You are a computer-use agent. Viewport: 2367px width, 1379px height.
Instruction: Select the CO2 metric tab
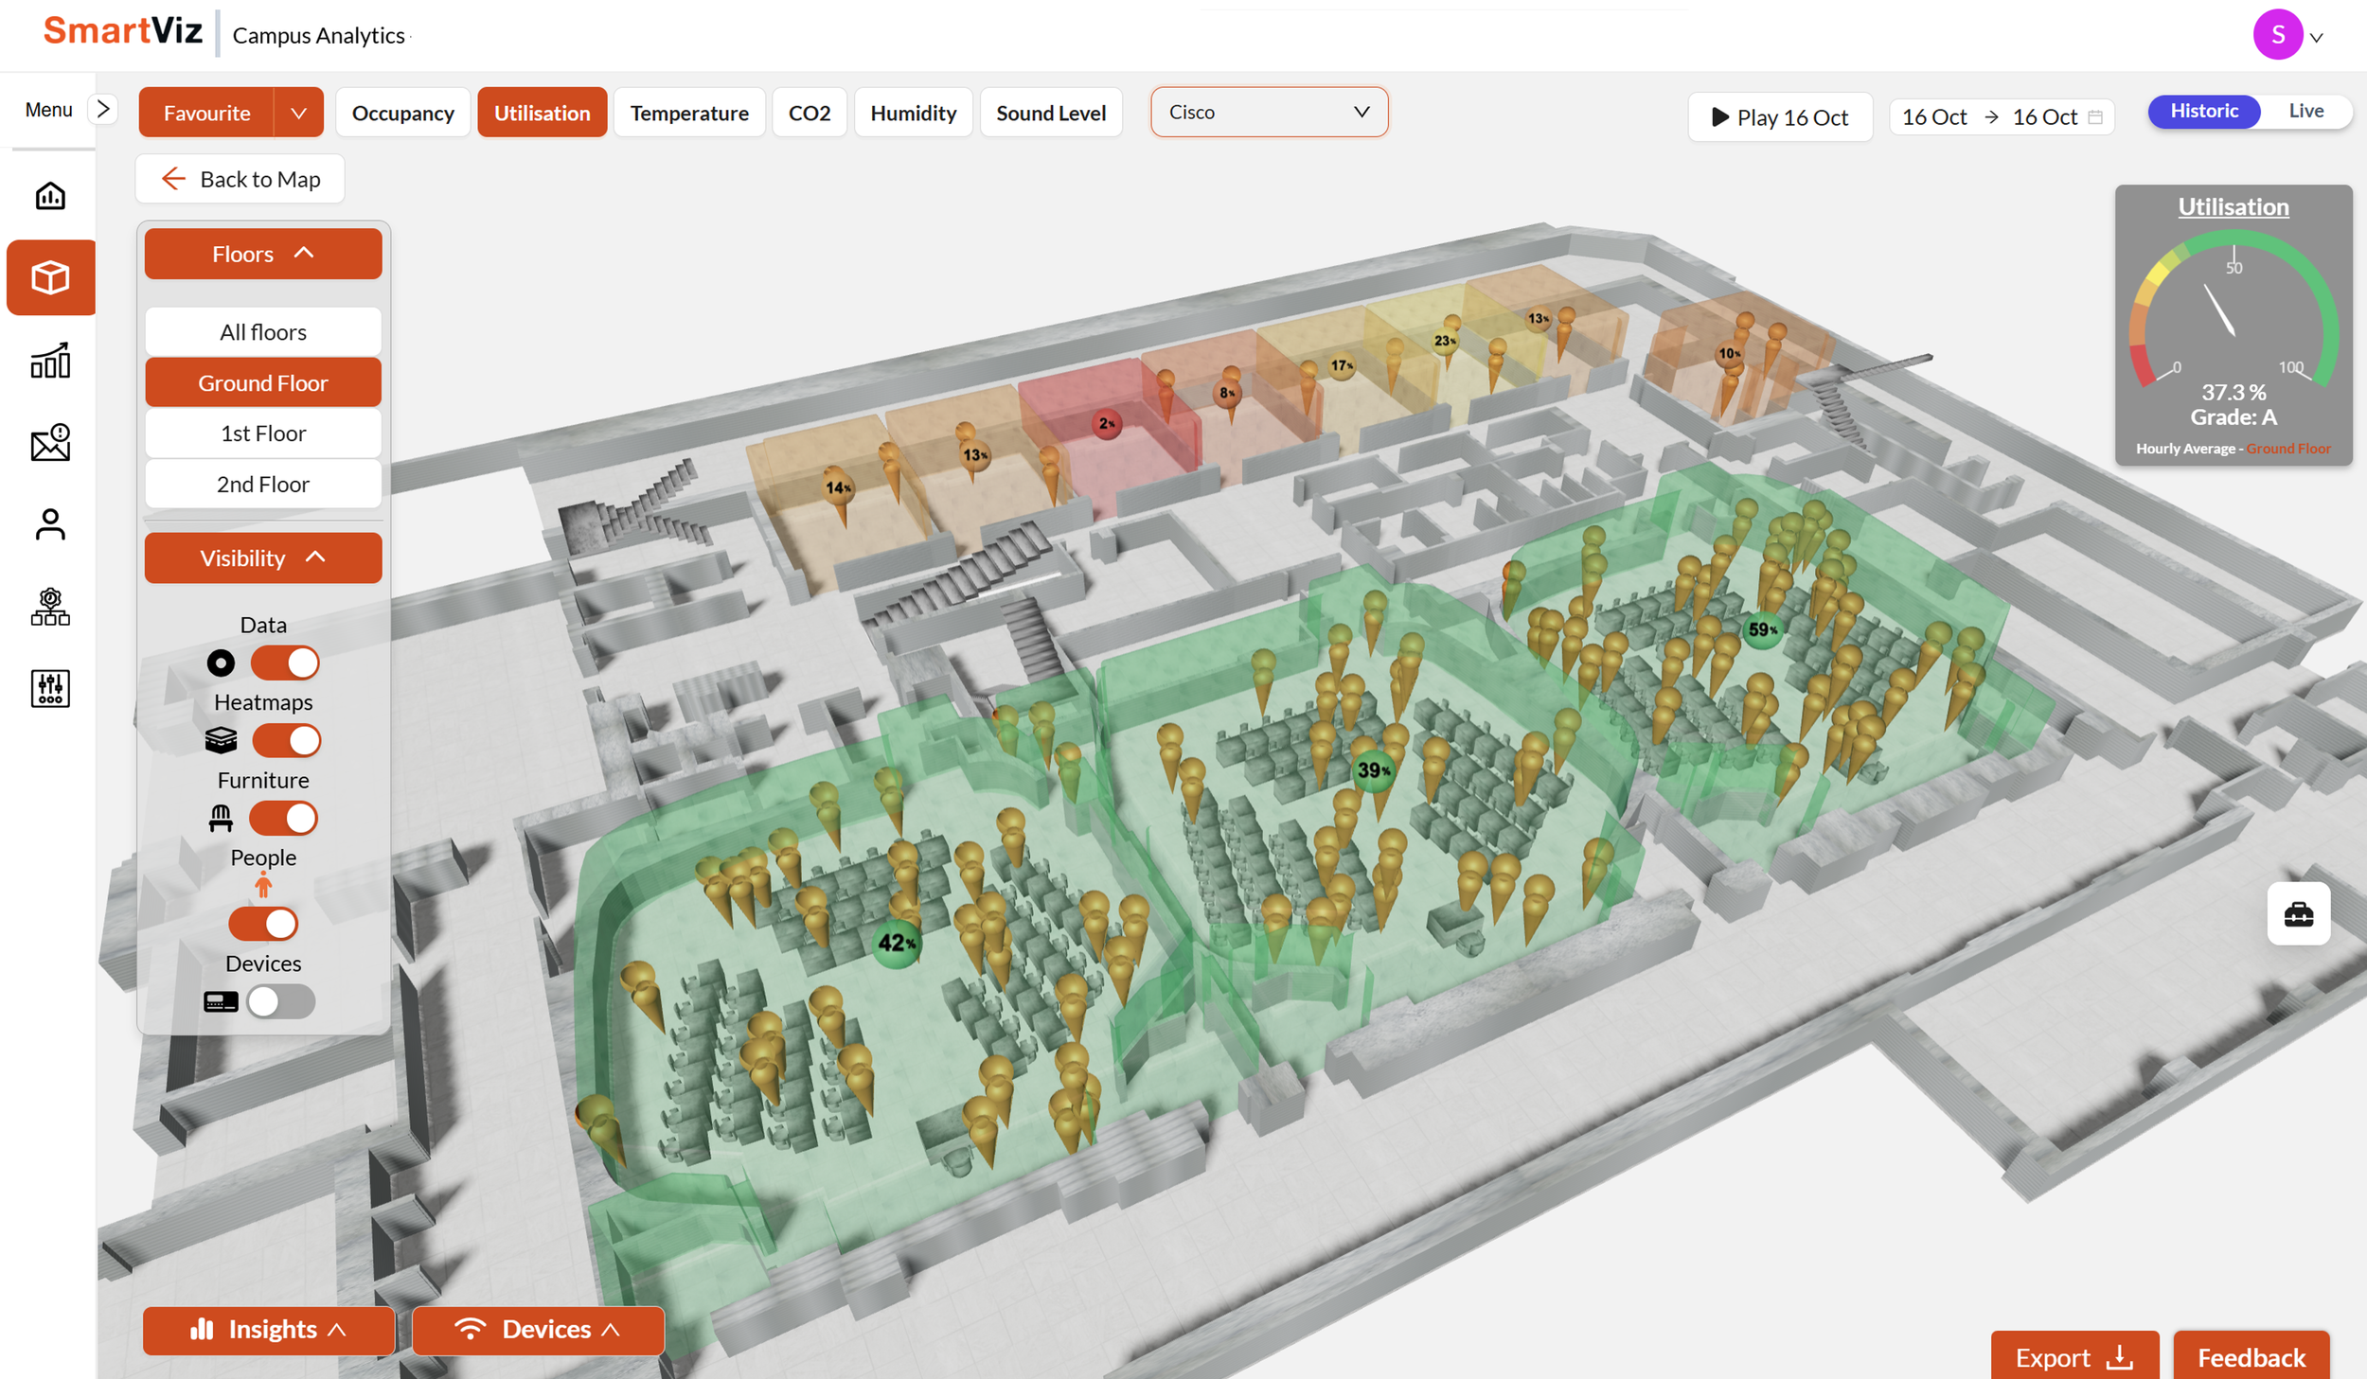pyautogui.click(x=809, y=112)
